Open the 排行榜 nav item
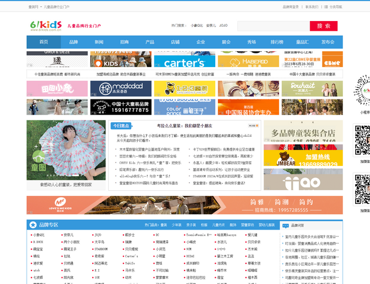Screen dimensions: 370x284 coord(277,42)
